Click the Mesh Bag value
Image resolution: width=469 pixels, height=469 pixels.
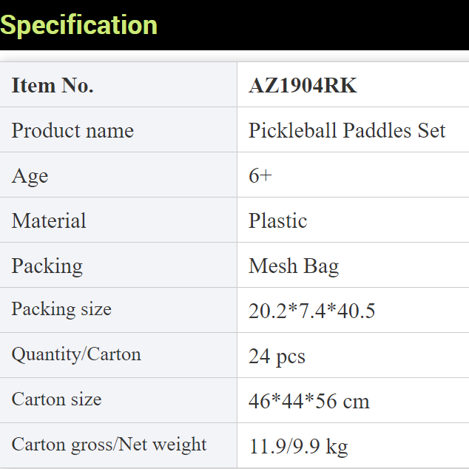pos(294,266)
